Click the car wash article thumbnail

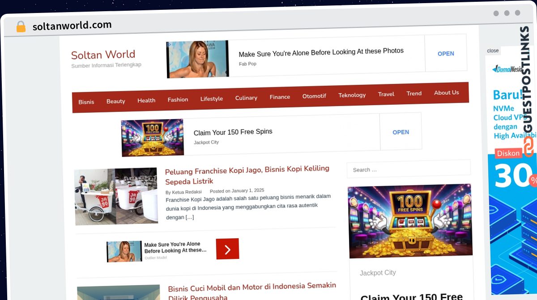(119, 292)
